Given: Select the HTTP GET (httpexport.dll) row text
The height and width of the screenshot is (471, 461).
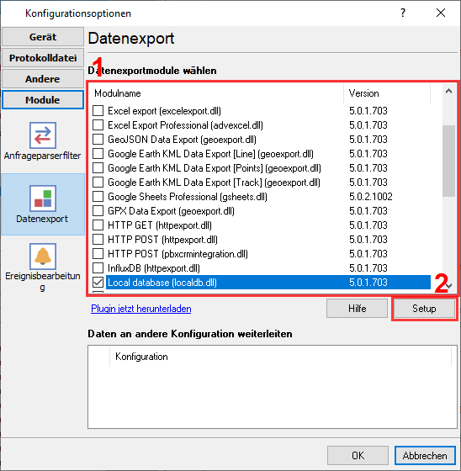Looking at the screenshot, I should point(160,225).
